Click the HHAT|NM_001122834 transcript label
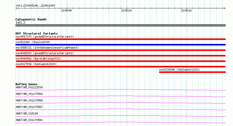The width and height of the screenshot is (233, 126). click(x=29, y=87)
